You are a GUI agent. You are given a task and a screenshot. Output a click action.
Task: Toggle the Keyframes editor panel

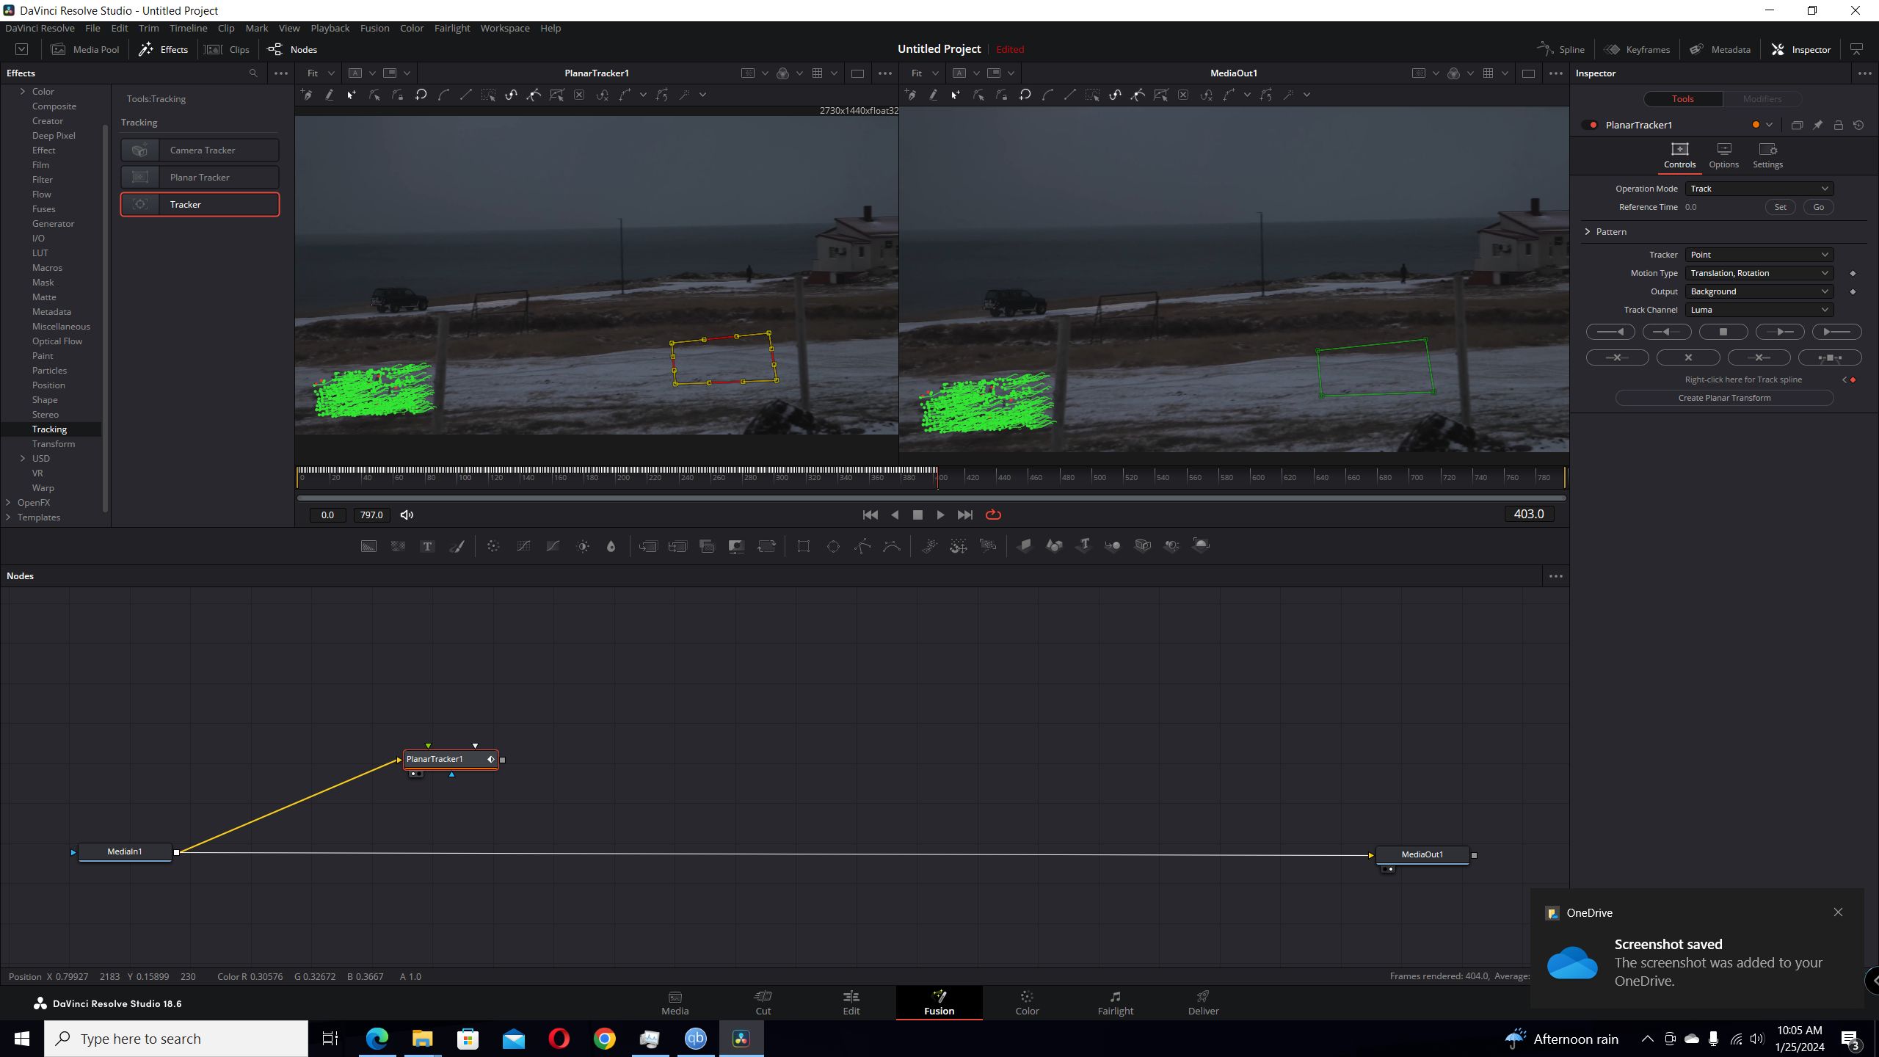point(1637,50)
